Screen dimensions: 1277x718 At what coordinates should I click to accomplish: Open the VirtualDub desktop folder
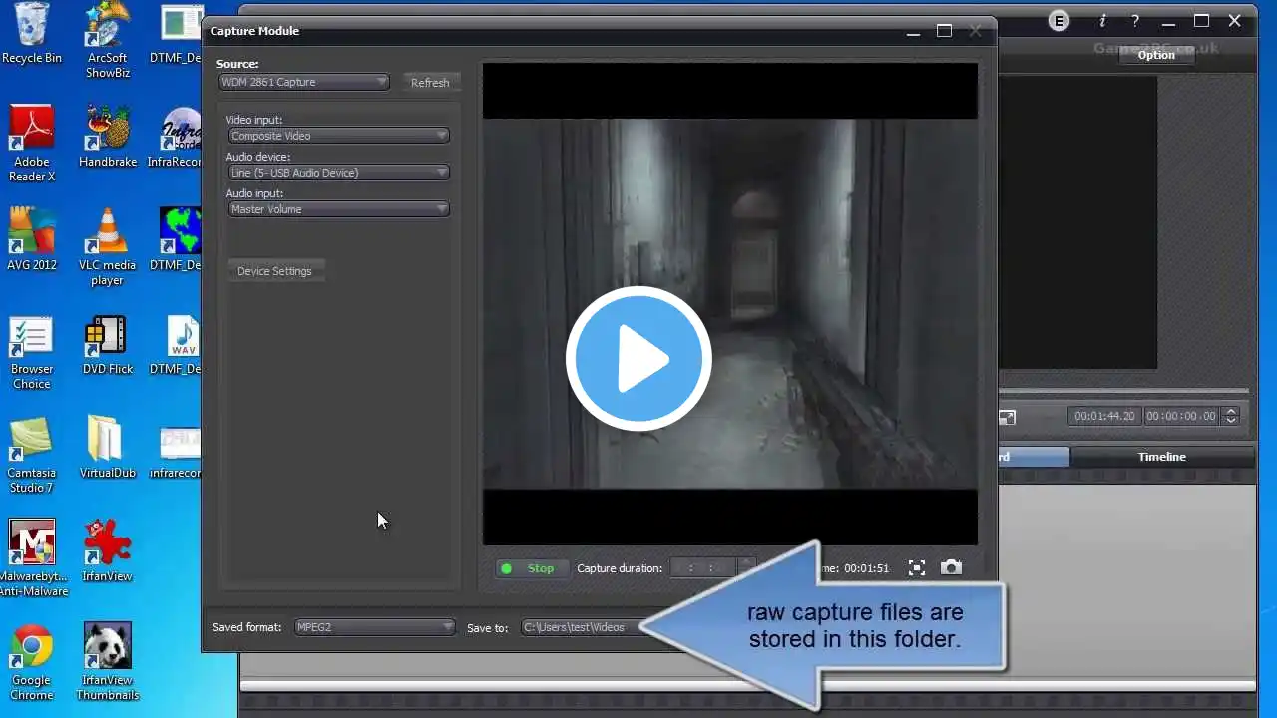[x=107, y=447]
